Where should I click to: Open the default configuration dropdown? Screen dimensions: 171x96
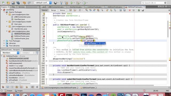(43, 3)
